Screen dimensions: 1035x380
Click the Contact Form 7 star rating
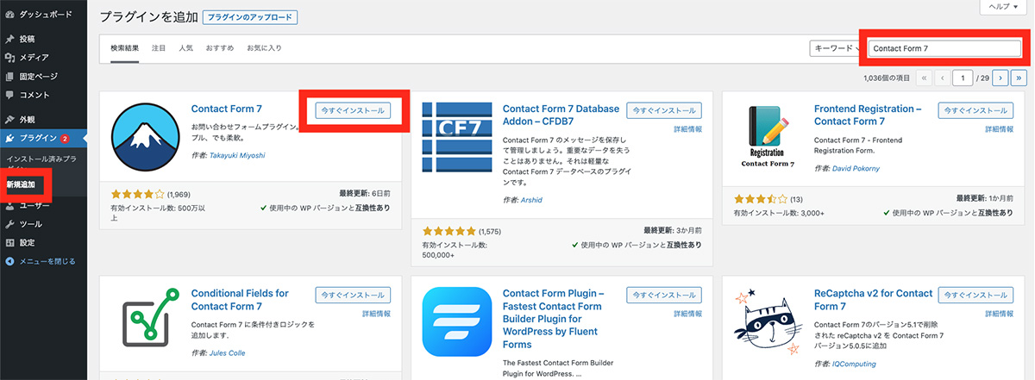pyautogui.click(x=138, y=194)
